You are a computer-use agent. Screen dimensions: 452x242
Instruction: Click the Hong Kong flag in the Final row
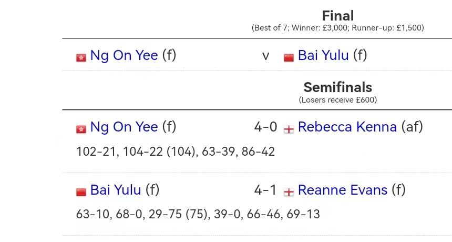coord(81,57)
